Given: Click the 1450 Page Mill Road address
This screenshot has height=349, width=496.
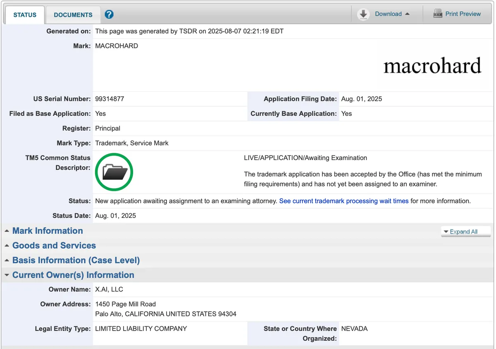Looking at the screenshot, I should [125, 304].
